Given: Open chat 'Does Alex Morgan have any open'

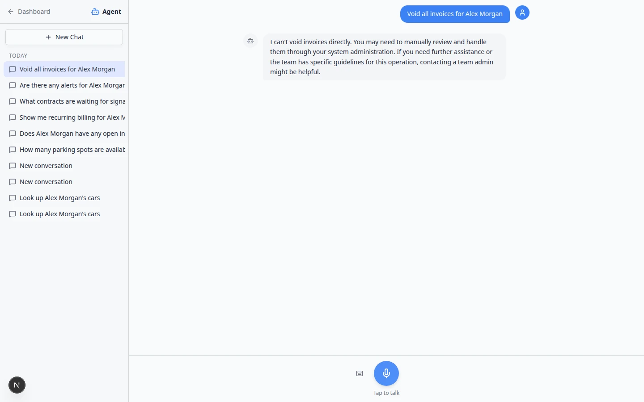Looking at the screenshot, I should [64, 134].
